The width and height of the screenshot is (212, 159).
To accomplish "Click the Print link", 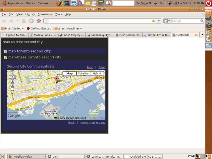I will 90,67.
